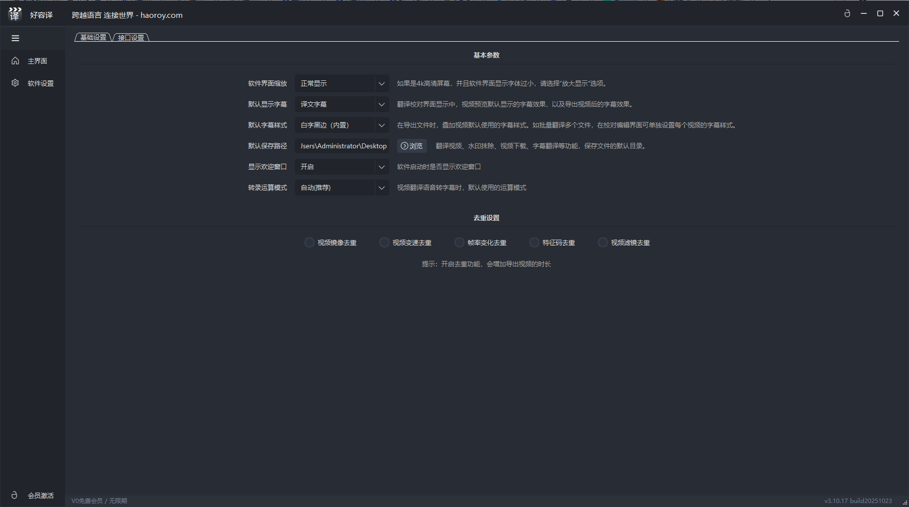Enable 特征码去重 option

pyautogui.click(x=534, y=243)
